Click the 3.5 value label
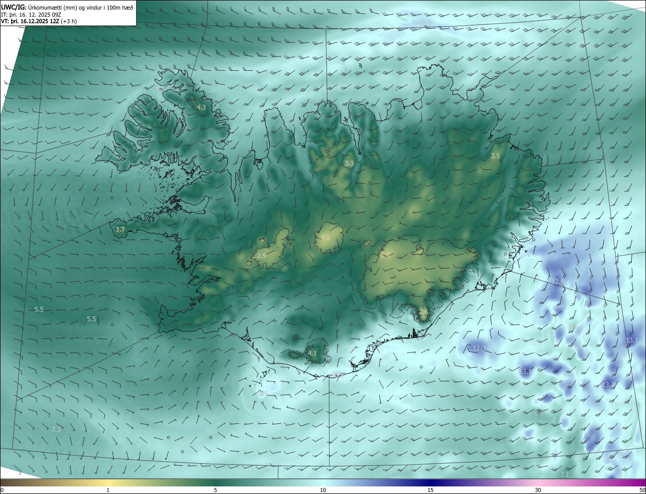This screenshot has width=646, height=494. 495,156
